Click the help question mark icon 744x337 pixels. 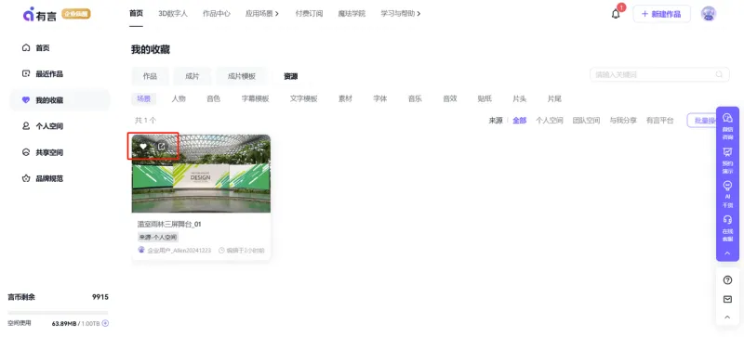[x=727, y=280]
